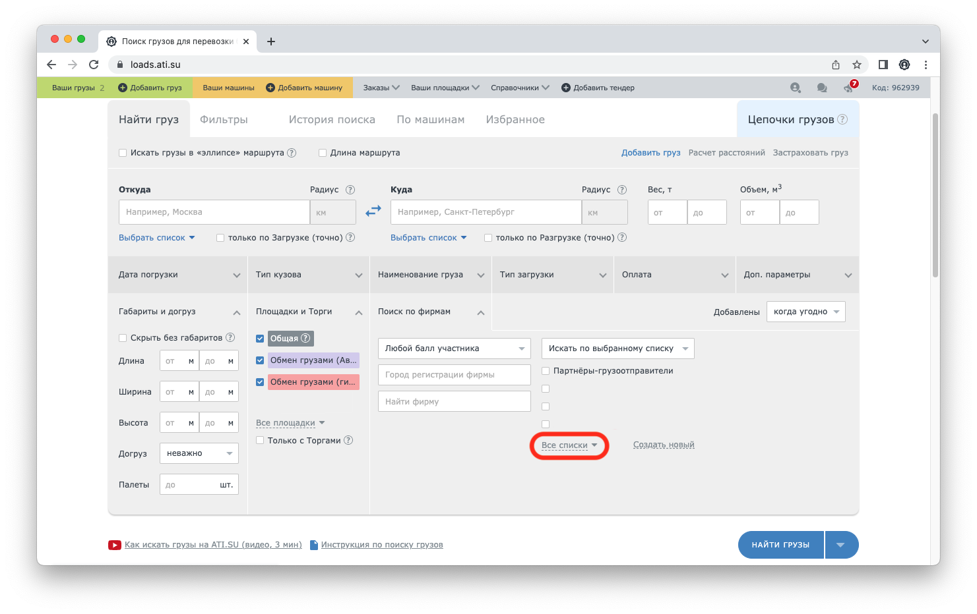Viewport: 977px width, 614px height.
Task: Switch to История поиска tab
Action: point(332,119)
